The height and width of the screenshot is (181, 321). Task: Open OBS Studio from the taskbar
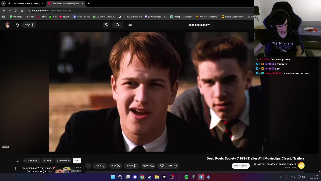pos(172,177)
